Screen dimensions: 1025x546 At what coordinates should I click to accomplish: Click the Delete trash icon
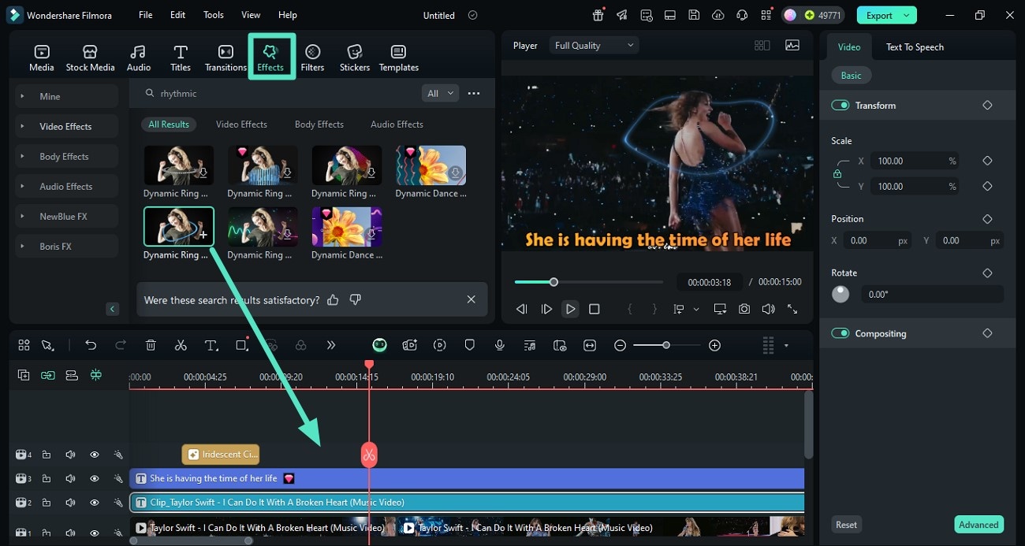coord(151,345)
